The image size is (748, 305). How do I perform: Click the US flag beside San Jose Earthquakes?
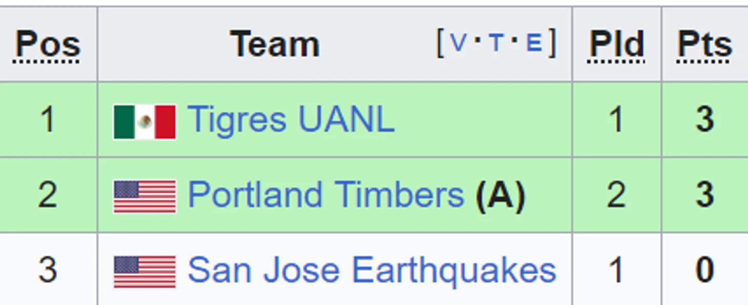click(145, 272)
